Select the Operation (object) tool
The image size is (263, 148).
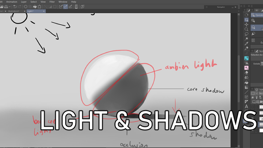point(247,20)
